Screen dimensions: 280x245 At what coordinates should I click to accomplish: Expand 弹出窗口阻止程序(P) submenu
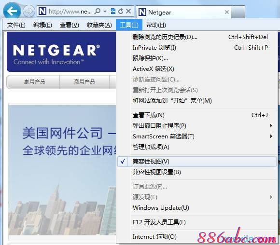(x=197, y=126)
